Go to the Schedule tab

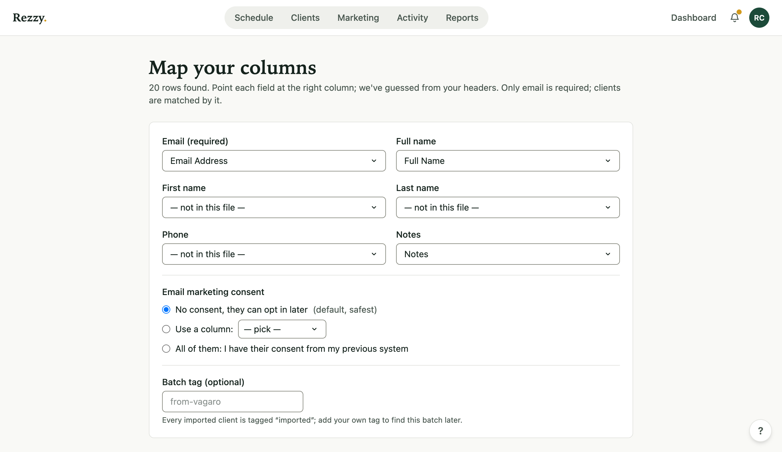254,18
